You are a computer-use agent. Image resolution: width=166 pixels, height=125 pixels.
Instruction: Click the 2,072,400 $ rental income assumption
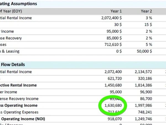[111, 18]
